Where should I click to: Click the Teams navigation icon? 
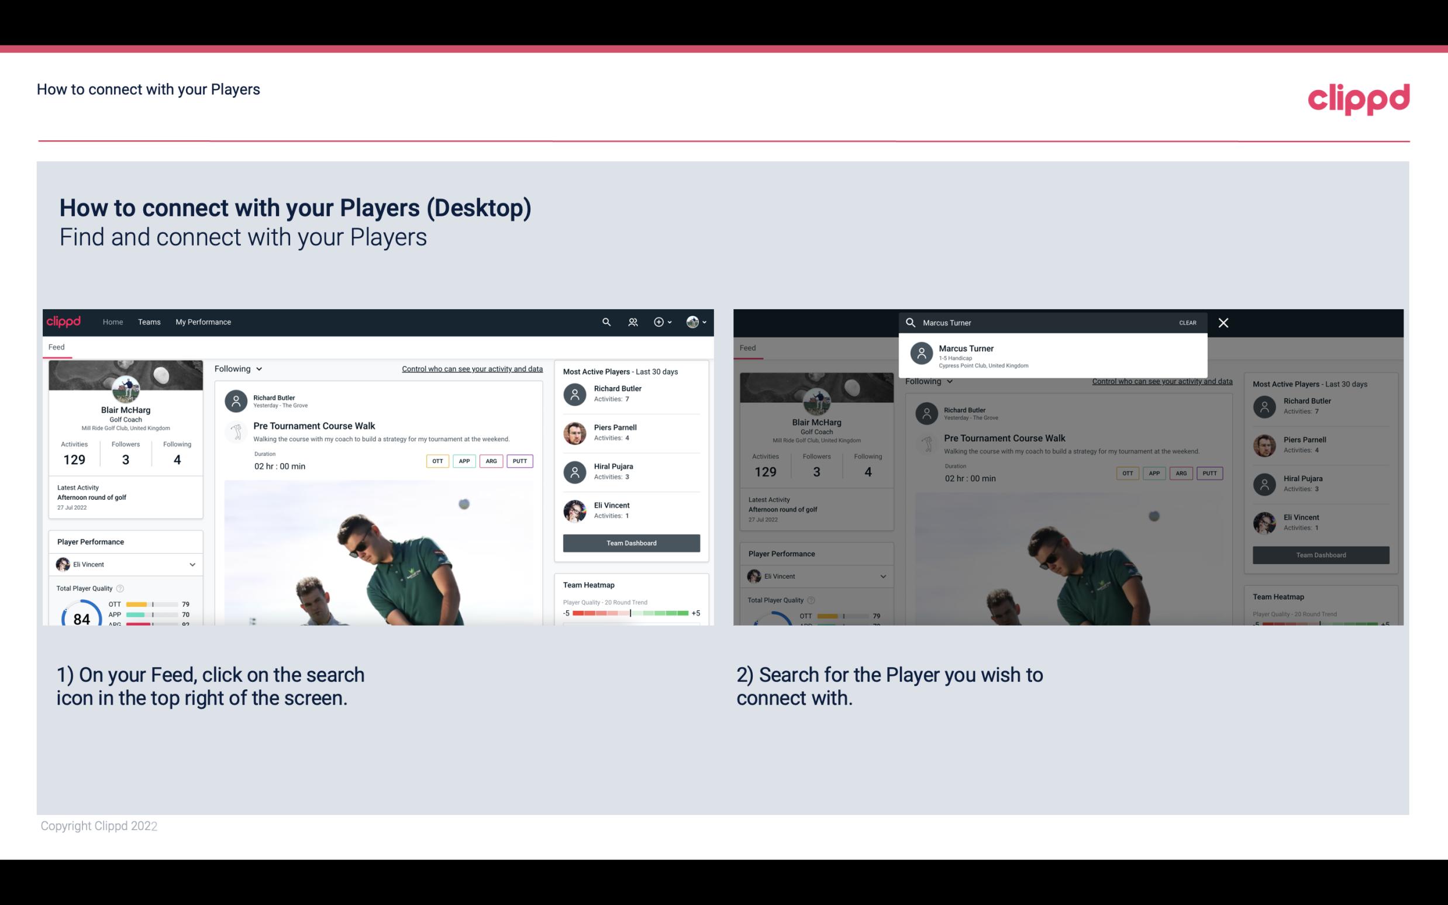pyautogui.click(x=148, y=321)
